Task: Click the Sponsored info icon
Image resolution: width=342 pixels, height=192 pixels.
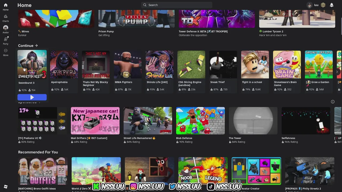Action: pos(333,102)
